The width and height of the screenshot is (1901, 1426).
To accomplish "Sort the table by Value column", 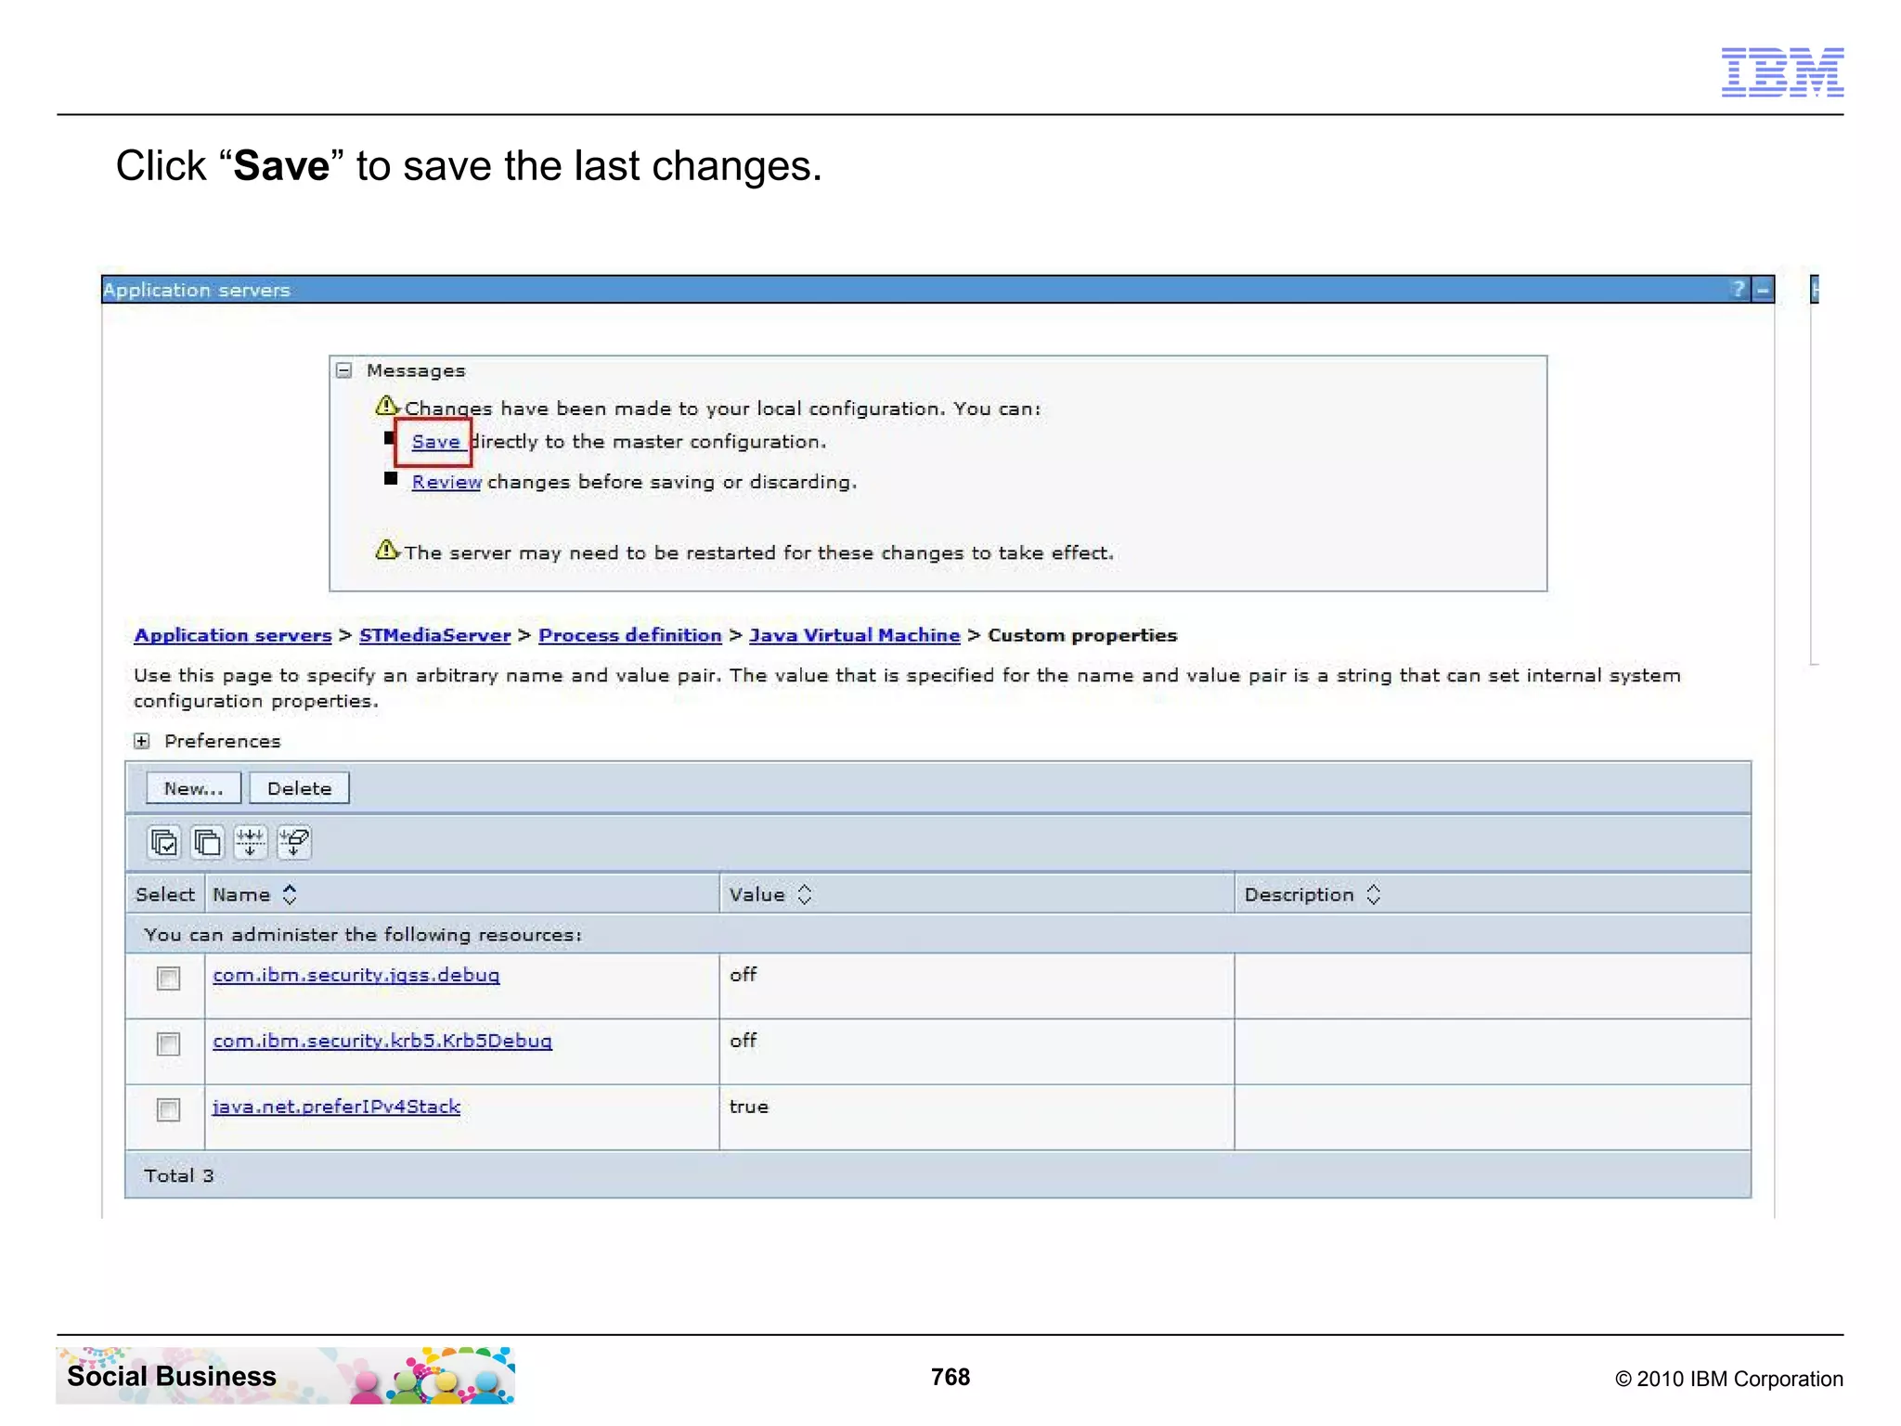I will (x=805, y=894).
